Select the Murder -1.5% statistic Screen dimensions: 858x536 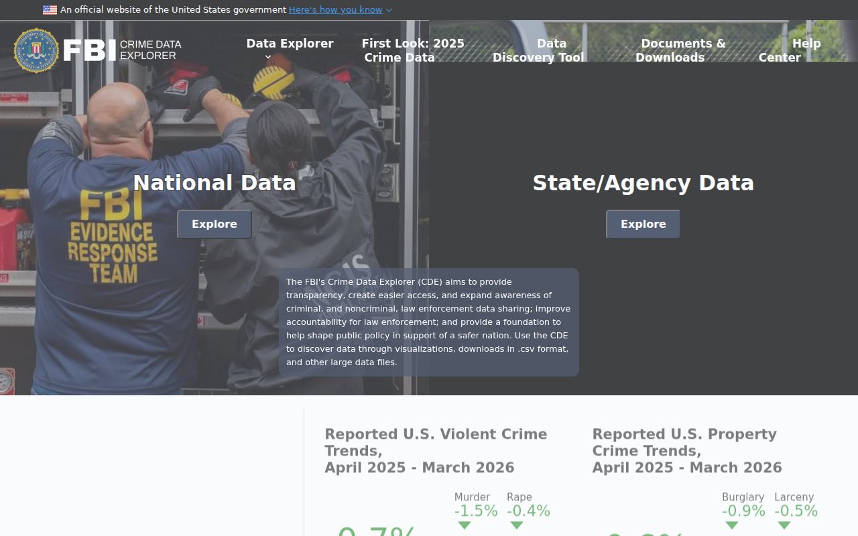tap(476, 505)
